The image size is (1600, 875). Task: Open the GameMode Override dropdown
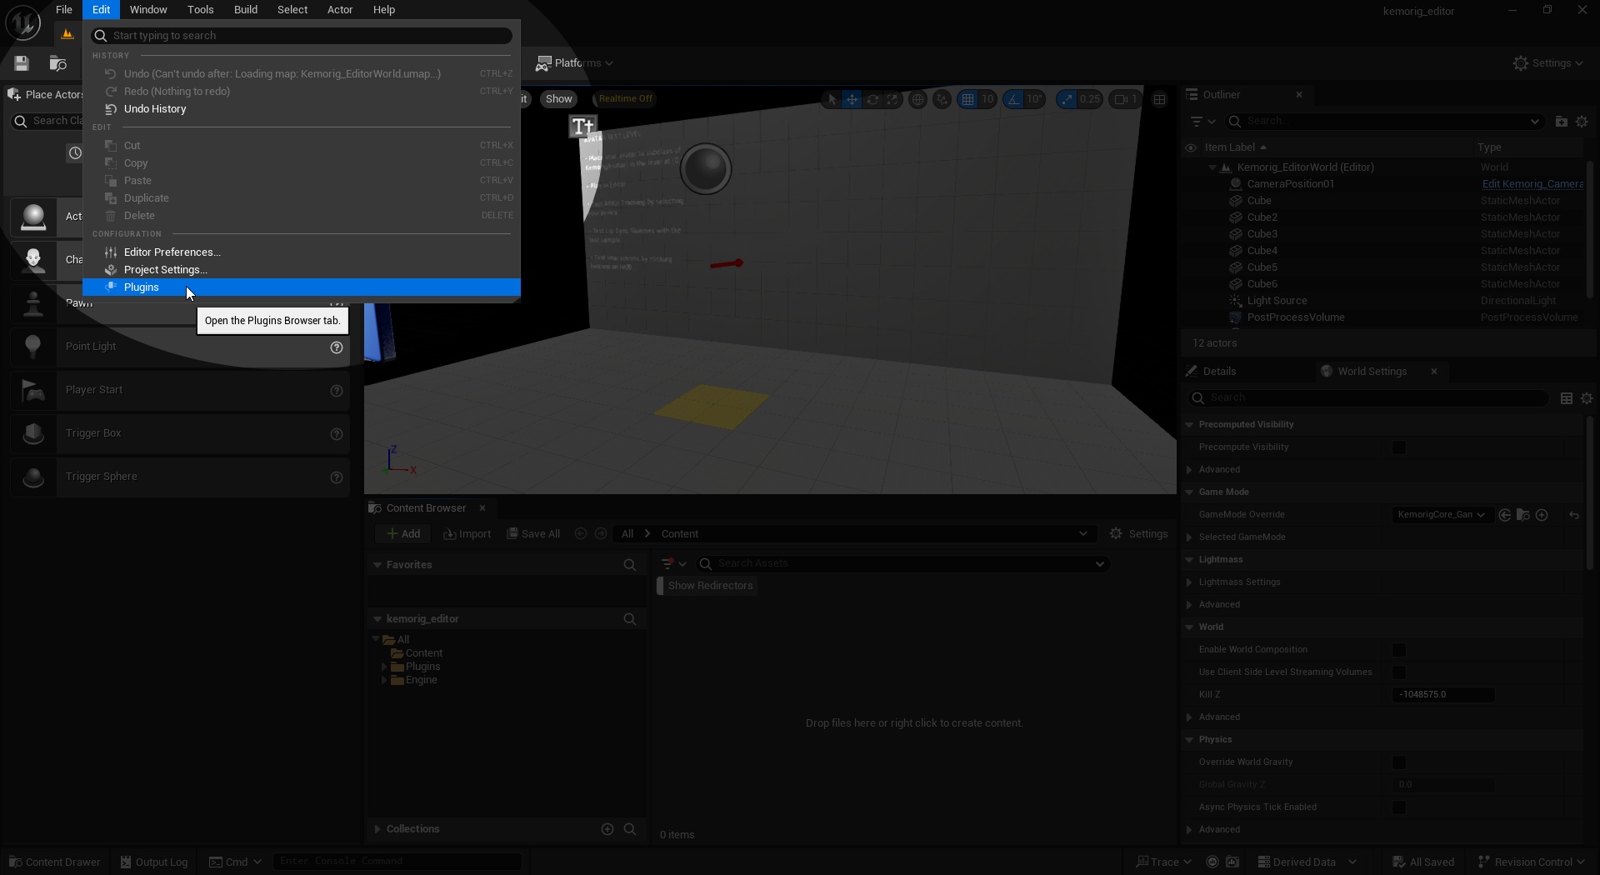[x=1441, y=515]
